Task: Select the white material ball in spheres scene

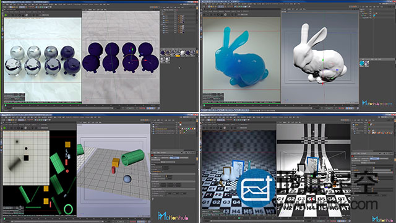Action: coord(183,53)
